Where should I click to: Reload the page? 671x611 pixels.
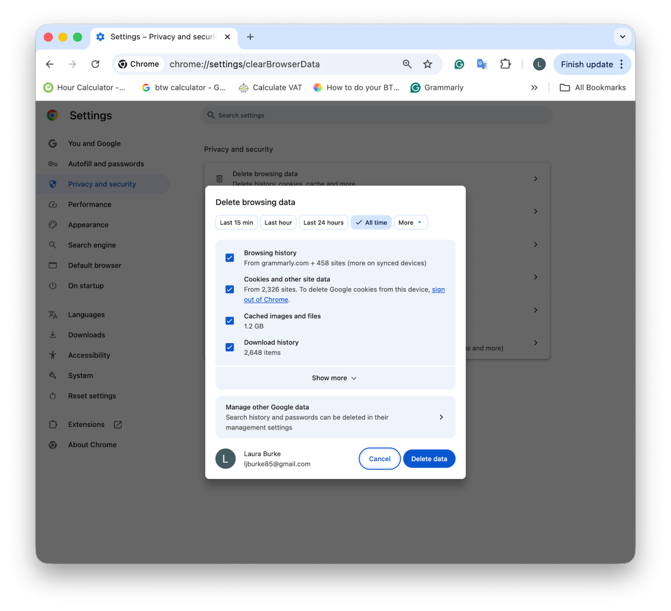tap(95, 64)
